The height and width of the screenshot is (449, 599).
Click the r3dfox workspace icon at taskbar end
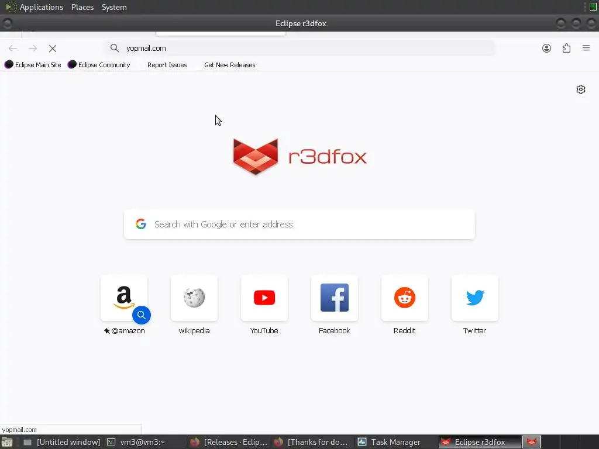[x=532, y=442]
